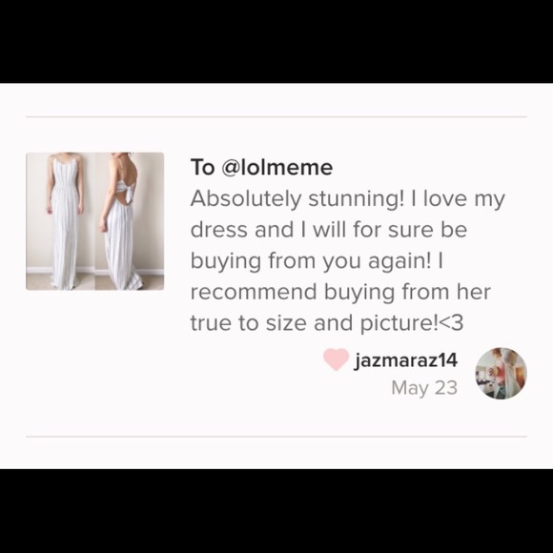553x553 pixels.
Task: Click the May 23 date stamp
Action: point(424,388)
